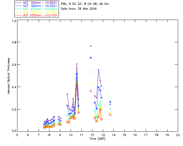Click x-axis tick label 13
The width and height of the screenshot is (183, 146).
[103, 135]
